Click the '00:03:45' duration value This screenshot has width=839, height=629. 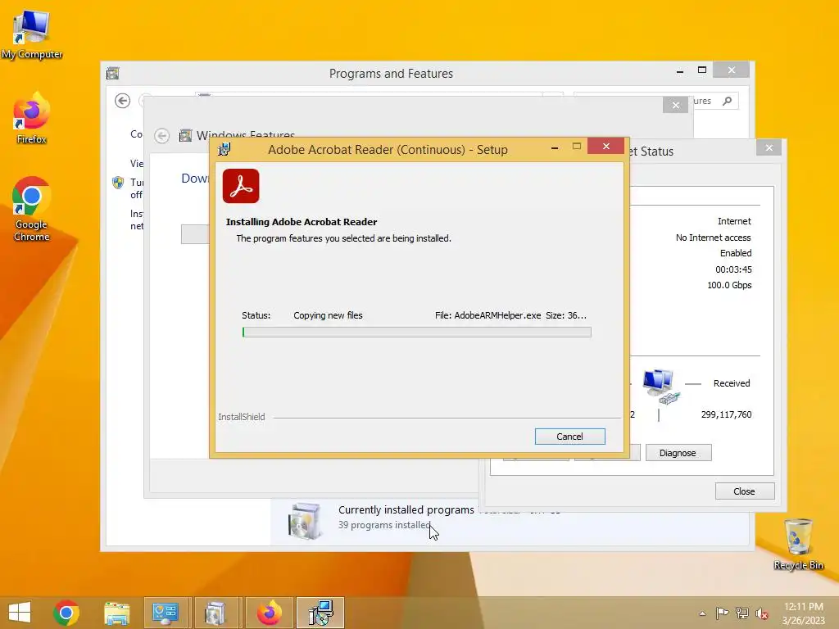tap(733, 269)
